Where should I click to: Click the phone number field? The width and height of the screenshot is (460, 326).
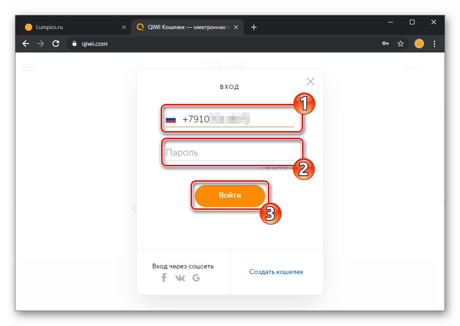pos(230,119)
